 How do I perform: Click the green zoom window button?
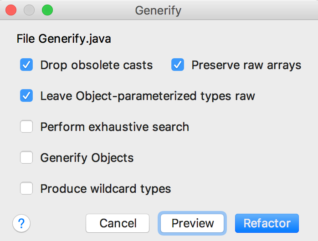click(x=47, y=10)
